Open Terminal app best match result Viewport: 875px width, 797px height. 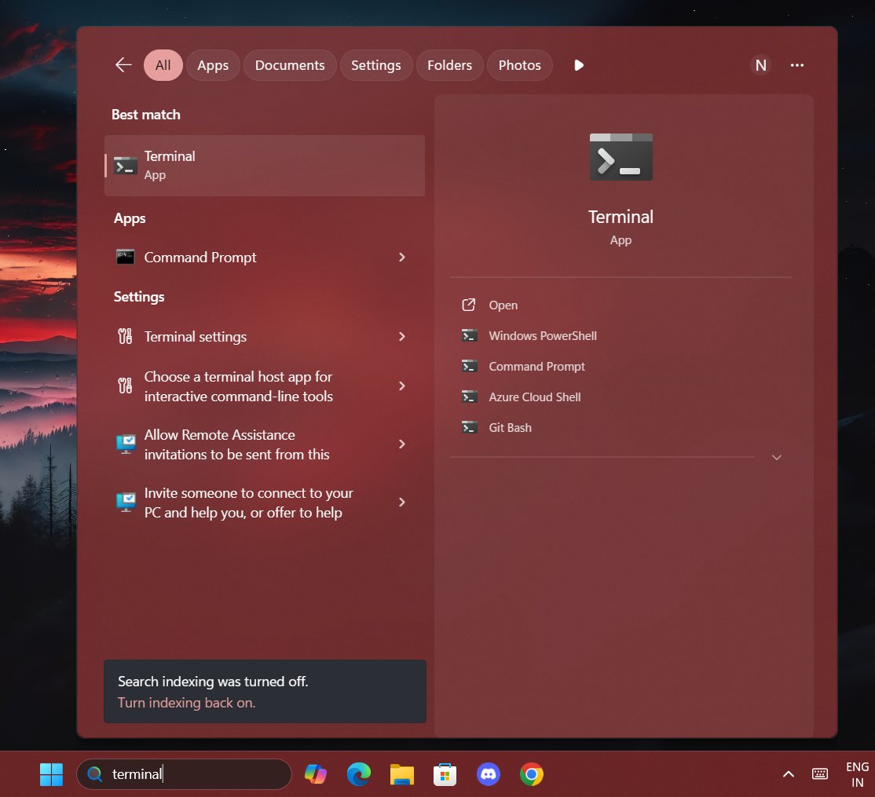(x=265, y=166)
